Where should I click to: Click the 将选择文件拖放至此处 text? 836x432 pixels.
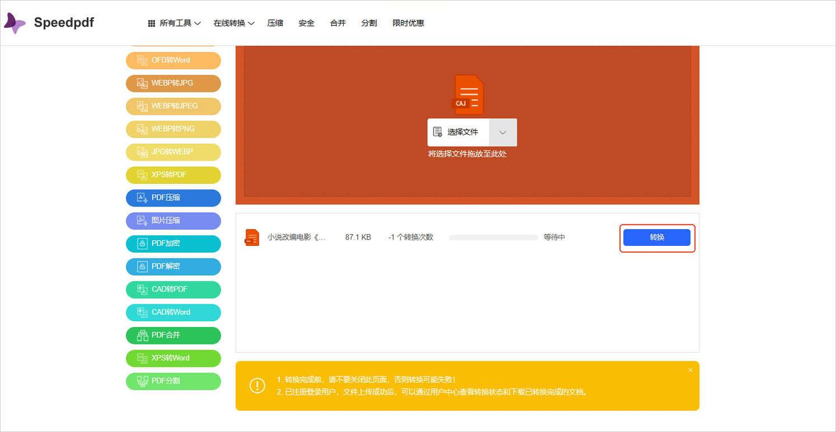pos(467,154)
